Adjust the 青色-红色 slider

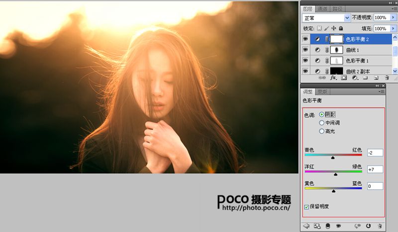point(333,157)
